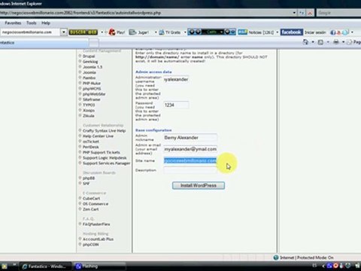Click the osTicket link
Viewport: 361px width, 271px height.
click(91, 142)
